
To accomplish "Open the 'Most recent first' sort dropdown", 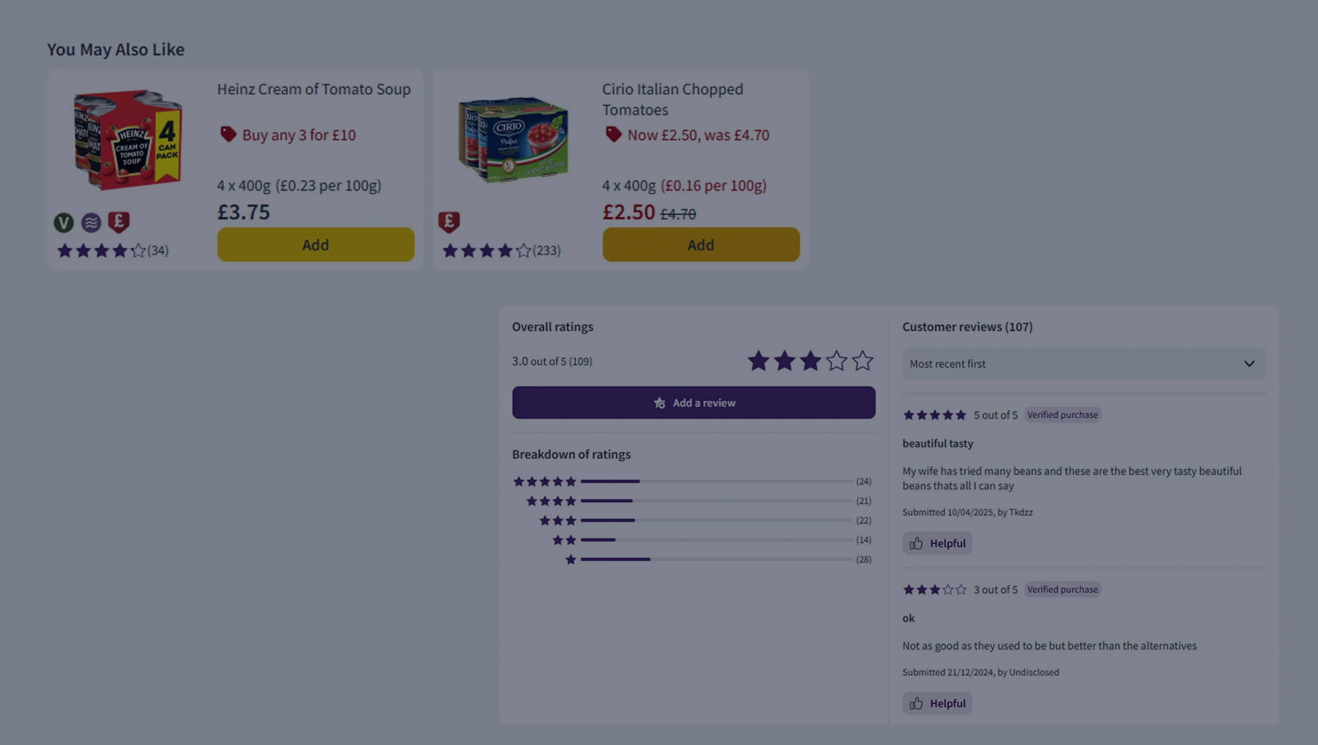I will tap(1083, 363).
